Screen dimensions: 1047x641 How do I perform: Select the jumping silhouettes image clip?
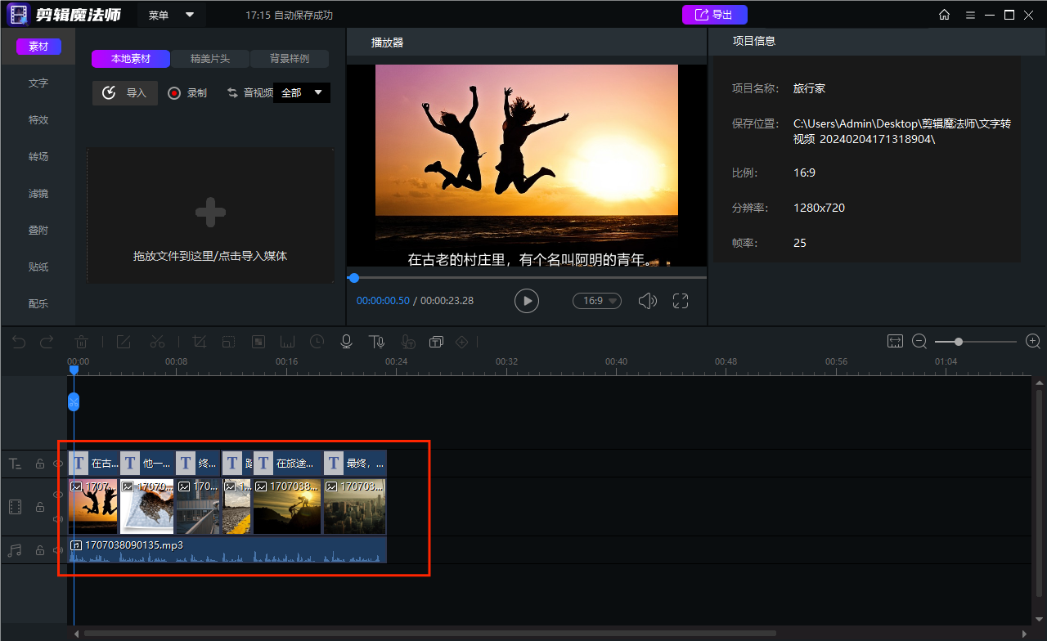click(x=93, y=506)
